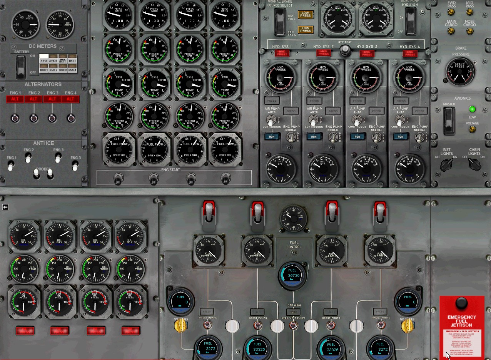
Task: Flip the HYD SYS 1 AIR PUMP switch
Action: 271,120
